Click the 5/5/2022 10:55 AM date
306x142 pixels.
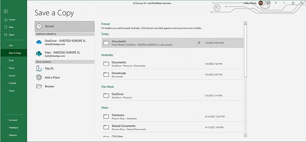(x=214, y=43)
